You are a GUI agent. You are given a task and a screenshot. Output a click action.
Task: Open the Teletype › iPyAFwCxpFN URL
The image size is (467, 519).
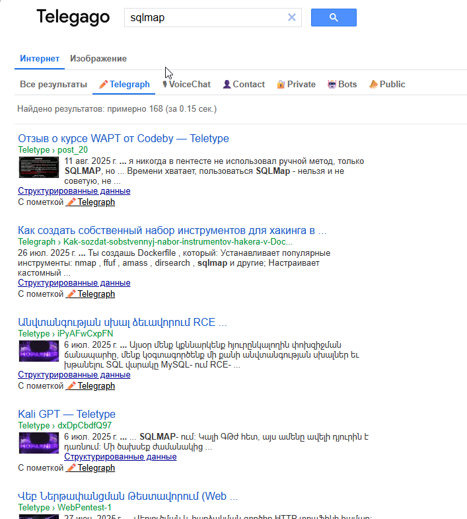[65, 334]
